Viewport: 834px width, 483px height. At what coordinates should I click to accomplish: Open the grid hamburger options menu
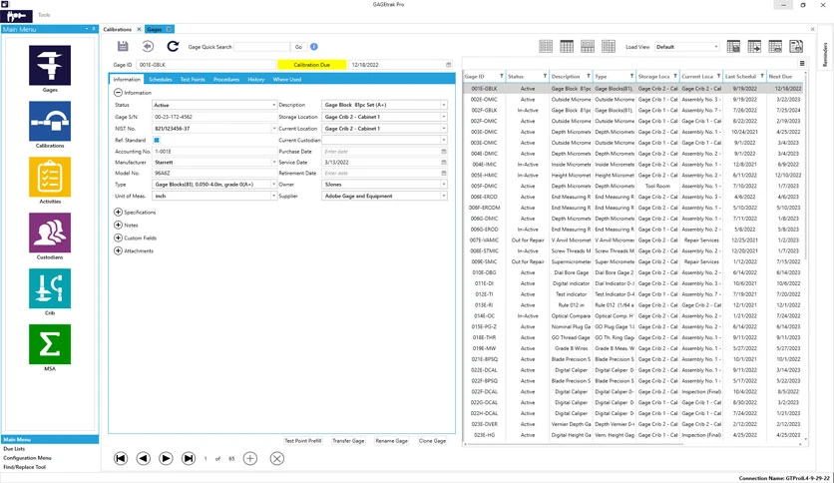coord(802,63)
